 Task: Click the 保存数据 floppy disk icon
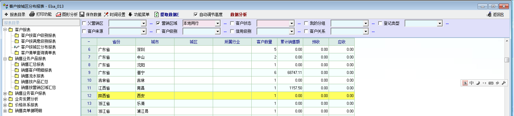[82, 14]
